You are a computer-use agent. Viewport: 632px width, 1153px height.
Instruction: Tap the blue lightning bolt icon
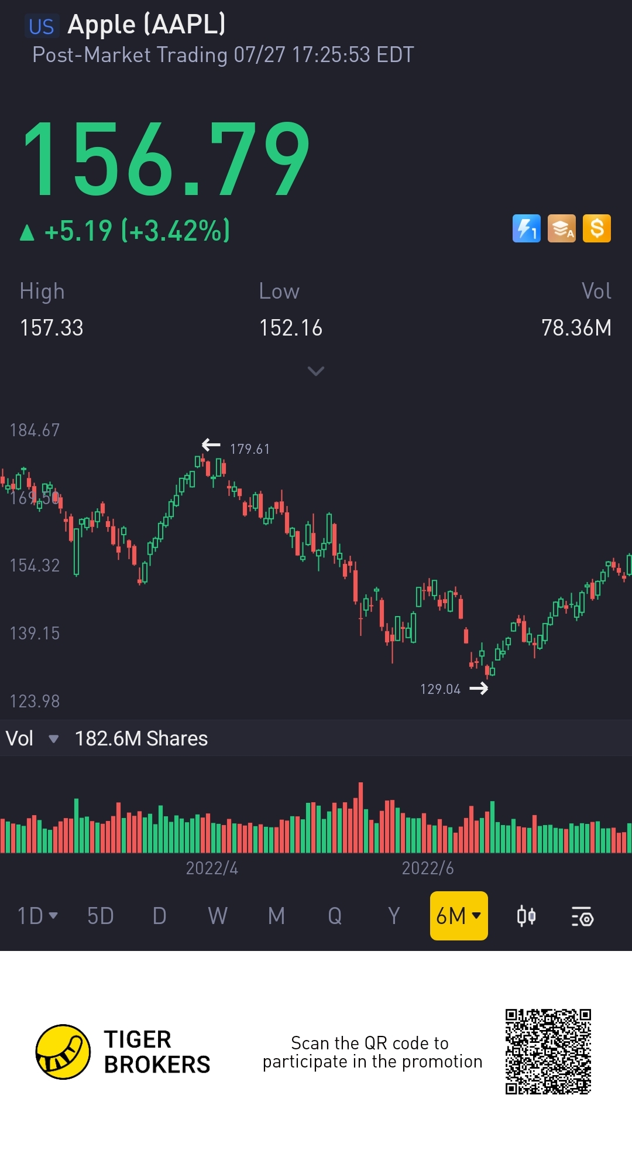click(526, 228)
